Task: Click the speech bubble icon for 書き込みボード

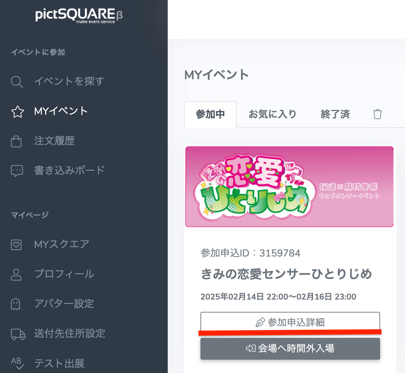Action: 17,171
